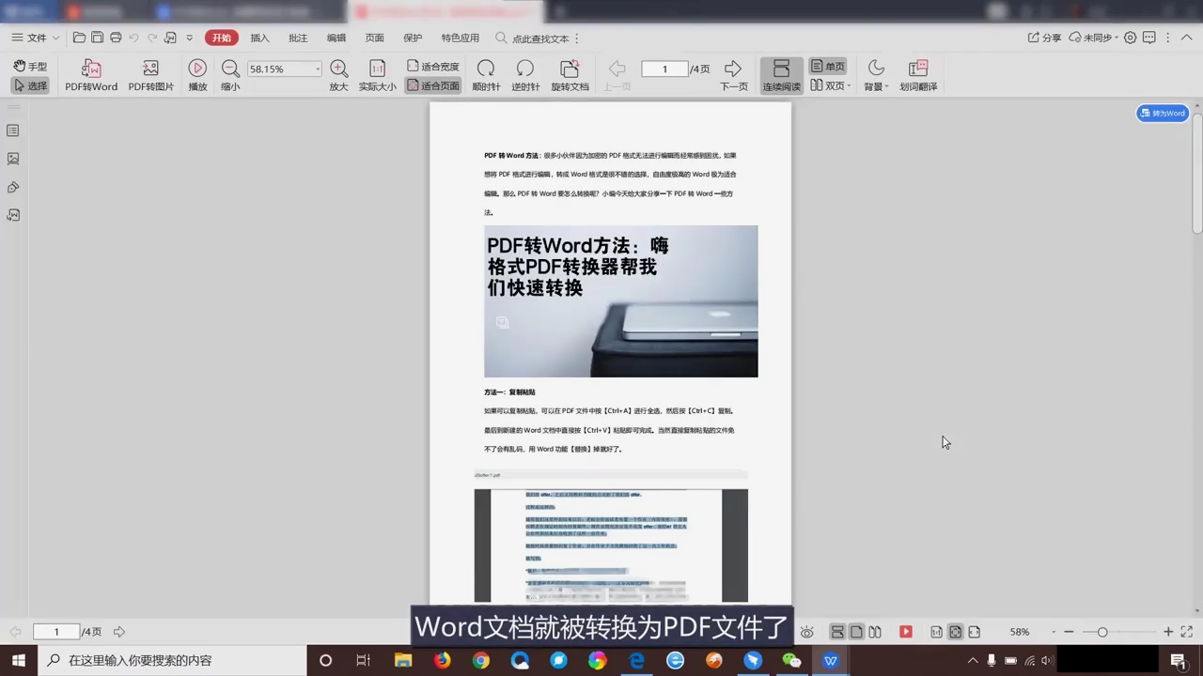
Task: Enable 适合宽度 fit mode
Action: pos(432,67)
